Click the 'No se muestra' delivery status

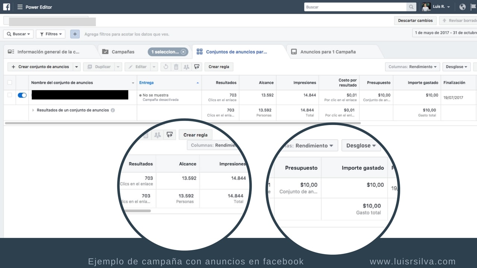[x=155, y=95]
